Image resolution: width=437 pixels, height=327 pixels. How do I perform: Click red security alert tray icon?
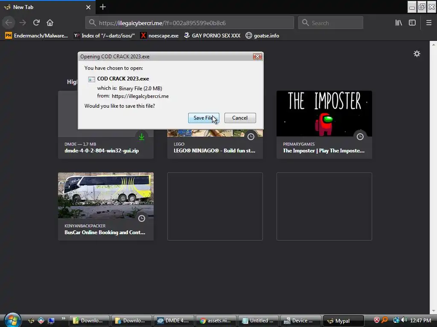[x=376, y=320]
